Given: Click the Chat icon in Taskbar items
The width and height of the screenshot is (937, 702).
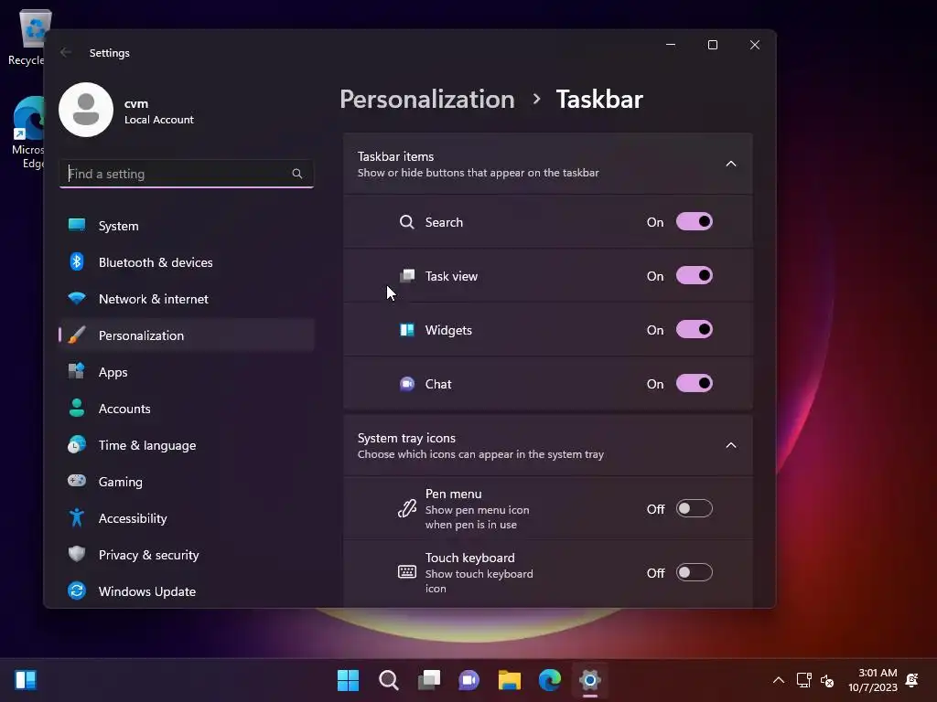Looking at the screenshot, I should [x=407, y=384].
